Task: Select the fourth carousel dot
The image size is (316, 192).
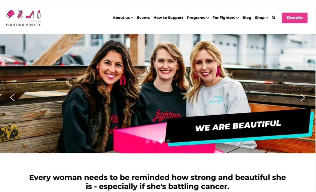Action: click(168, 141)
